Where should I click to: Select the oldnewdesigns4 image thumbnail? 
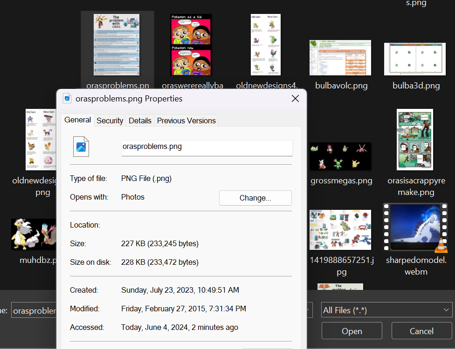[266, 45]
